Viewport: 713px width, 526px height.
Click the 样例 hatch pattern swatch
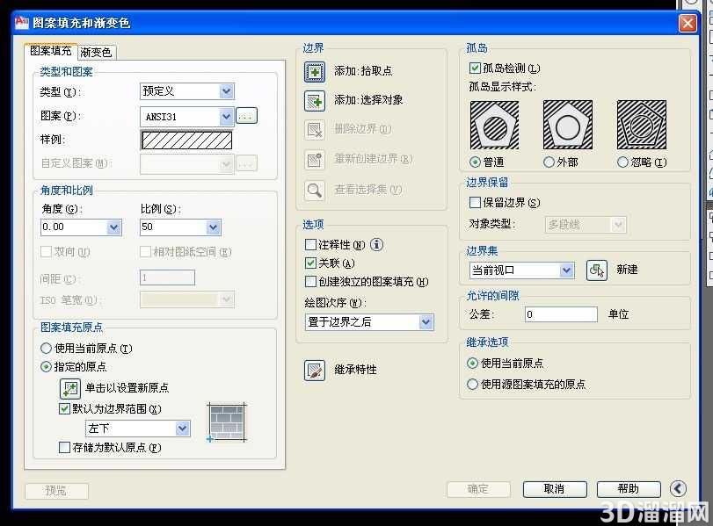point(187,140)
